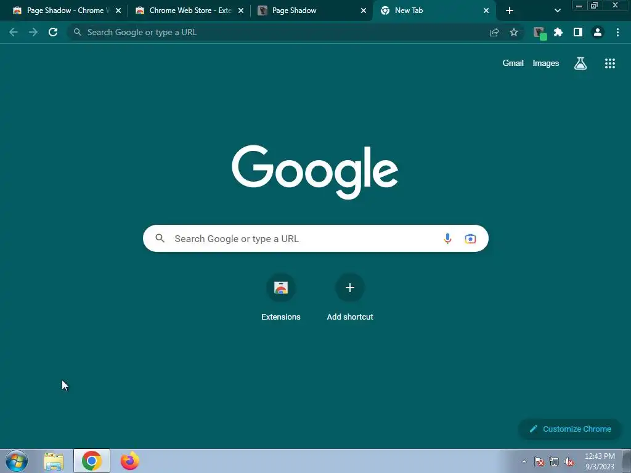Open the Chrome profile avatar
631x473 pixels.
[598, 32]
